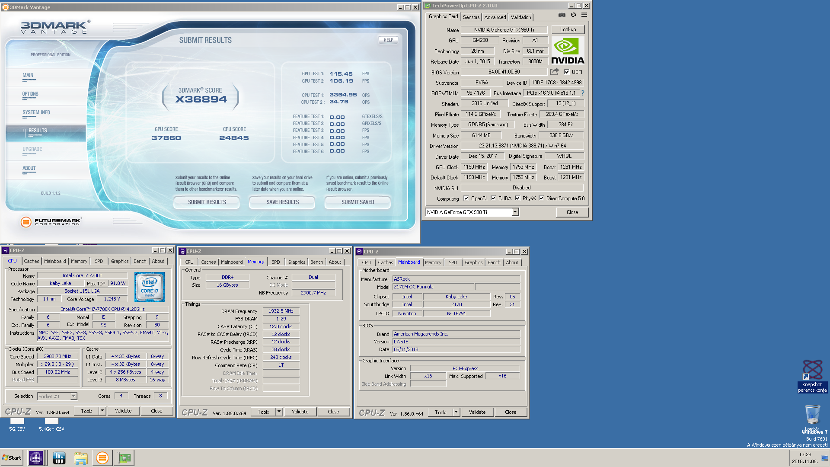Click the GPU-Z screenshot camera icon
Viewport: 830px width, 467px height.
(562, 15)
